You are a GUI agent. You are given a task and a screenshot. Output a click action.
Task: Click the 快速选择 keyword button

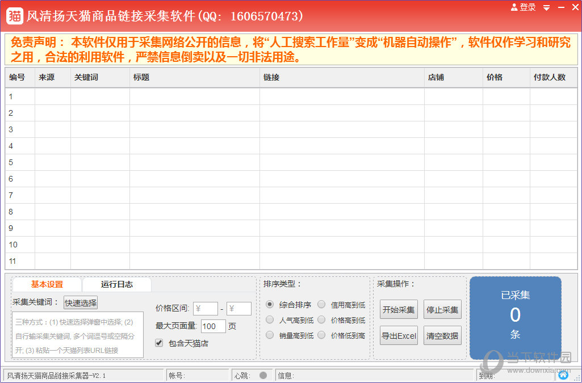click(x=81, y=302)
